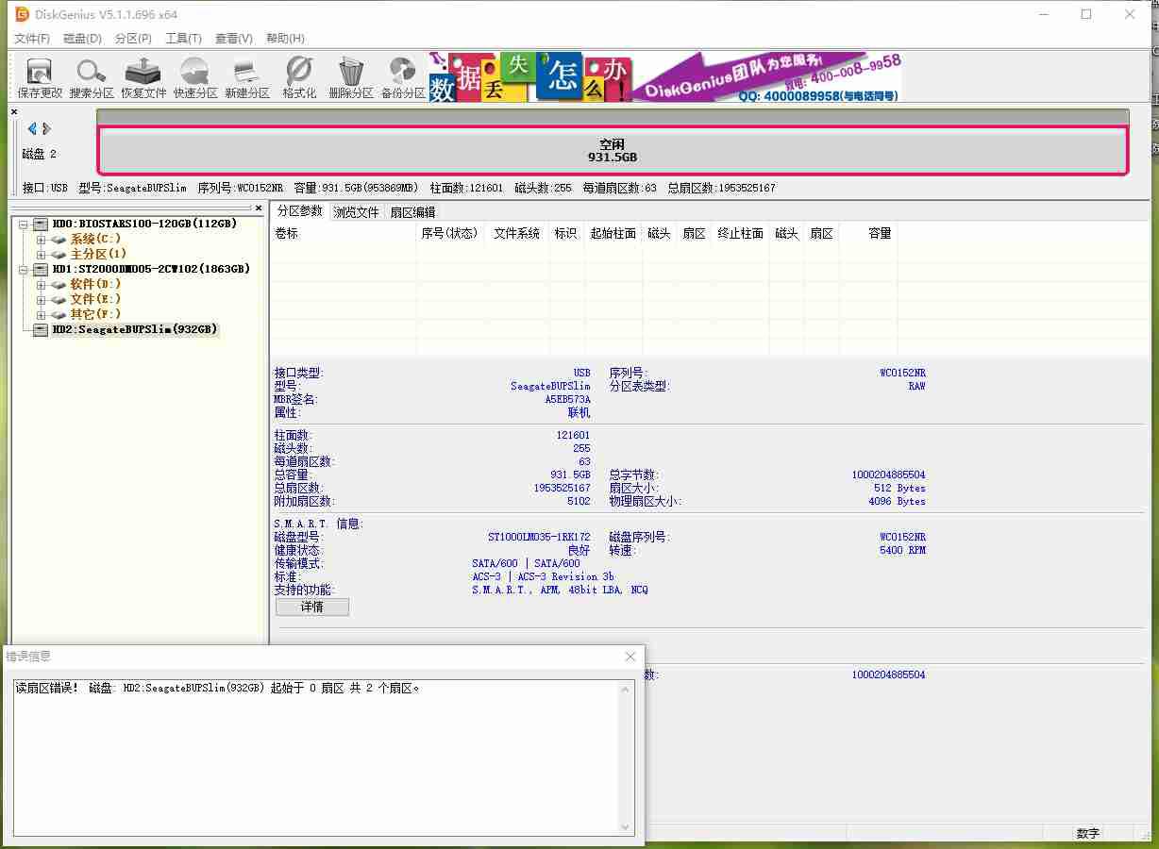
Task: Click the HD2 Seagate disk icon in tree
Action: click(41, 329)
